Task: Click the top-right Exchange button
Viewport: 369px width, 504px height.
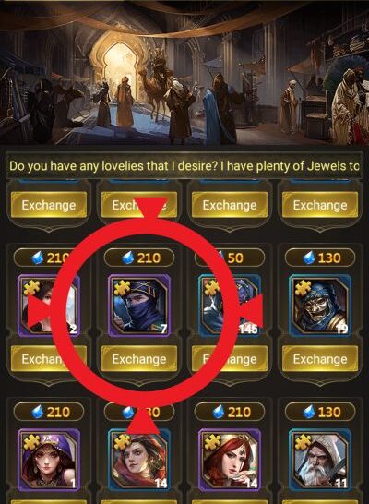Action: tap(320, 205)
